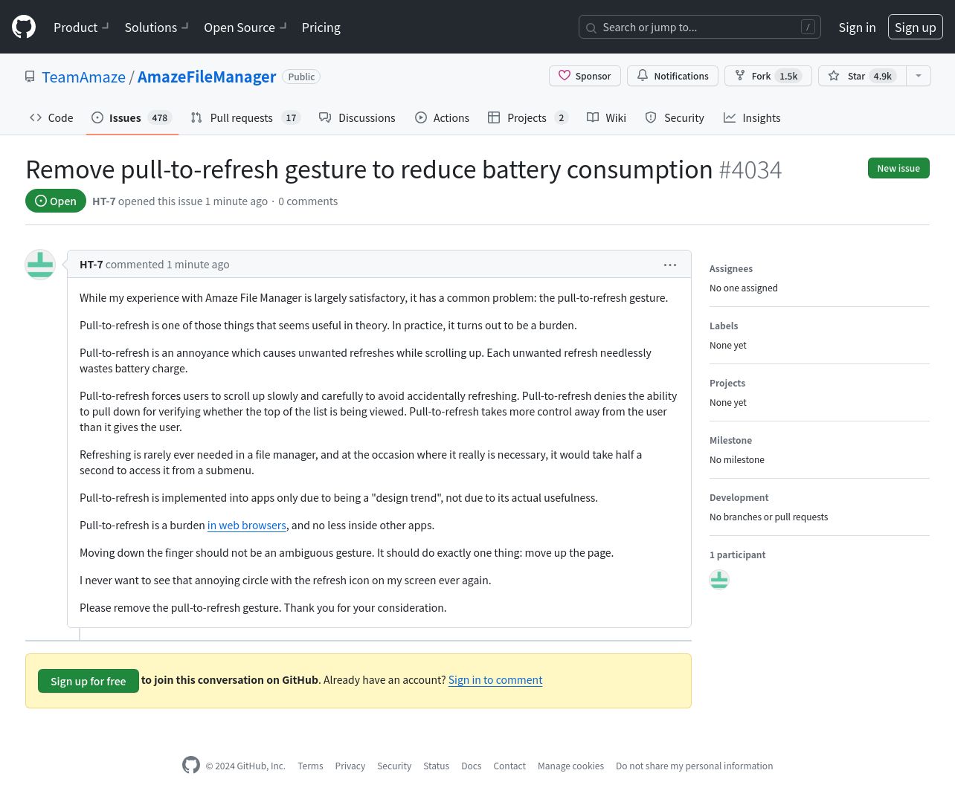This screenshot has height=805, width=955.
Task: Open the Docs footer link
Action: tap(472, 766)
